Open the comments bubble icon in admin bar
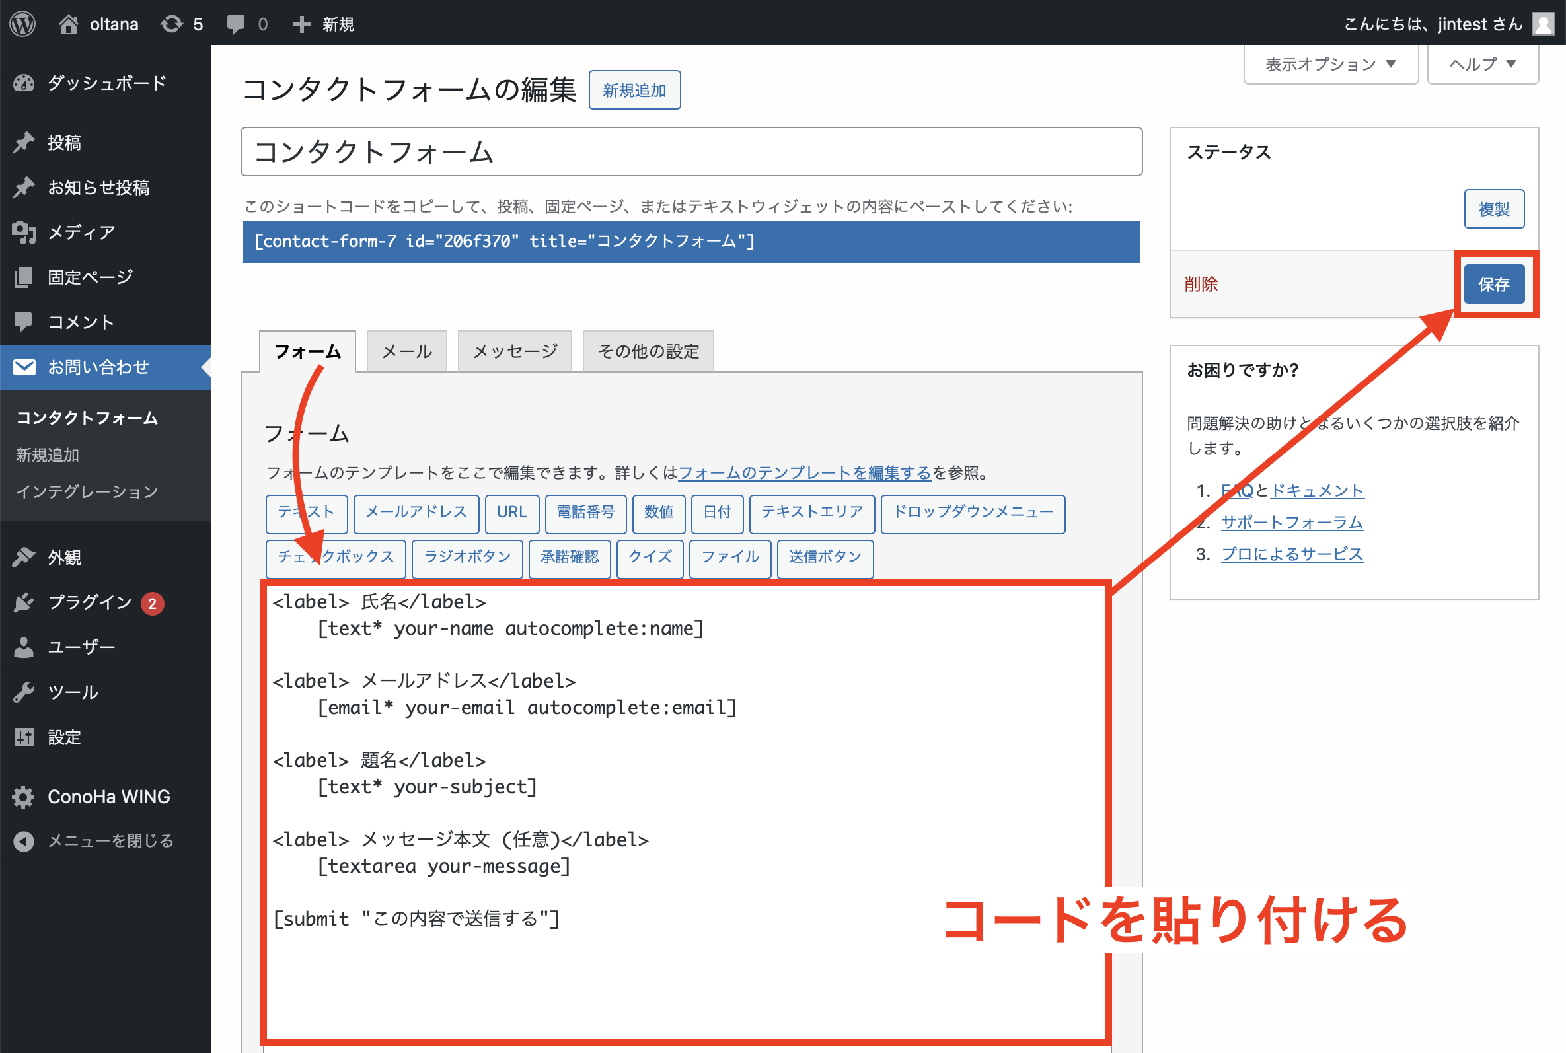 [236, 24]
